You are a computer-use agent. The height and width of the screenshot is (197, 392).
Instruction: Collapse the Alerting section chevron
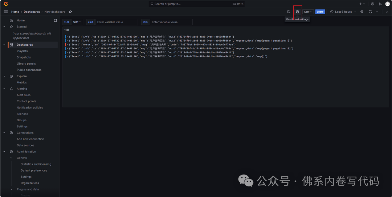click(x=4, y=89)
